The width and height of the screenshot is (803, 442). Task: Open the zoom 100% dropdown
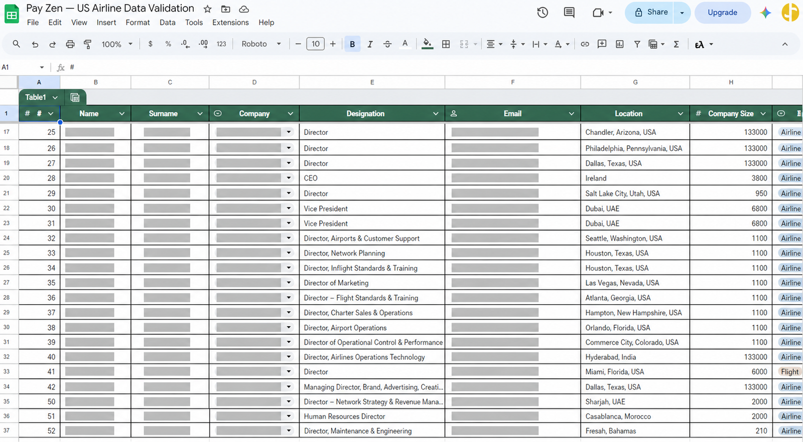click(117, 44)
